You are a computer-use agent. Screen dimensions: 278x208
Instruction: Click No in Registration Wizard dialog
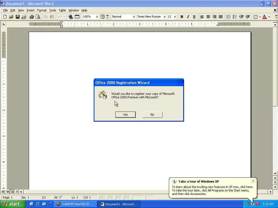point(152,115)
